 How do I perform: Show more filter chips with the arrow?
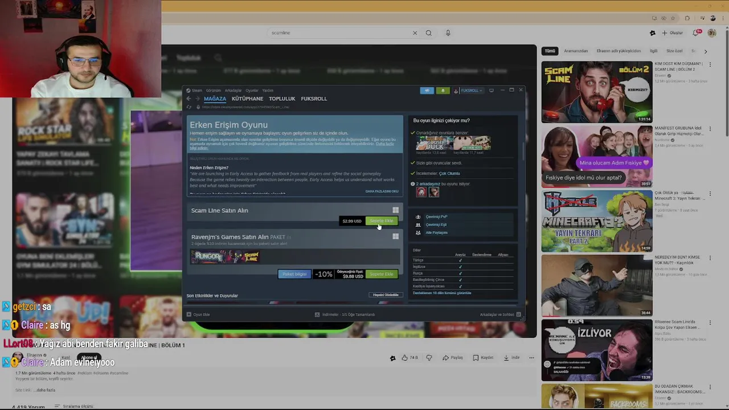(x=705, y=51)
